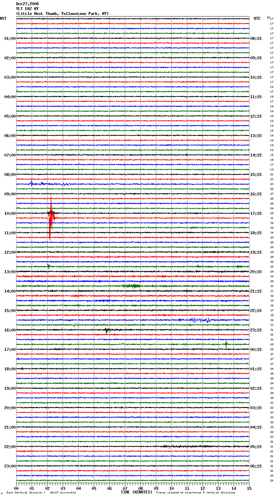Click the 14:15 UTC time label
Image resolution: width=275 pixels, height=497 pixels.
point(256,155)
